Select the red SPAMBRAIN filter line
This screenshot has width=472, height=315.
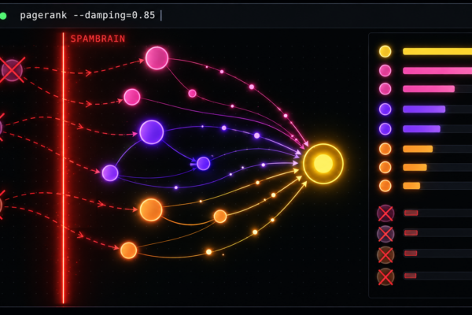pos(63,168)
